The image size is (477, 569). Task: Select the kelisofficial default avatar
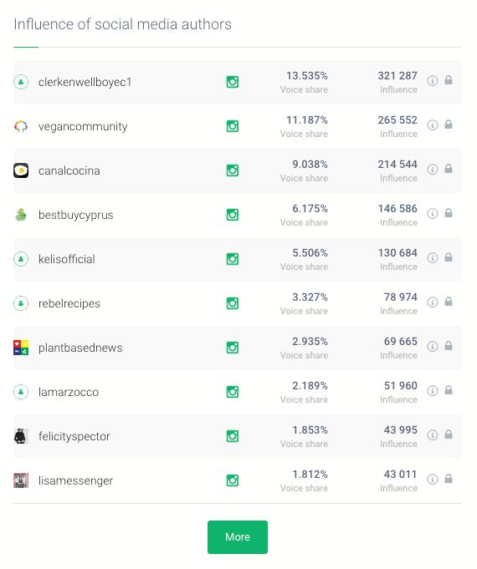[x=21, y=259]
